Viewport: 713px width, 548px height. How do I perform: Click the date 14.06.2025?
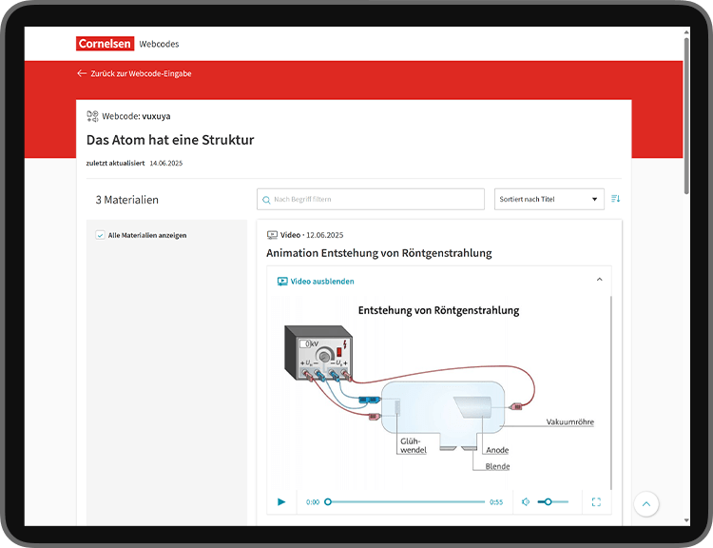point(166,163)
